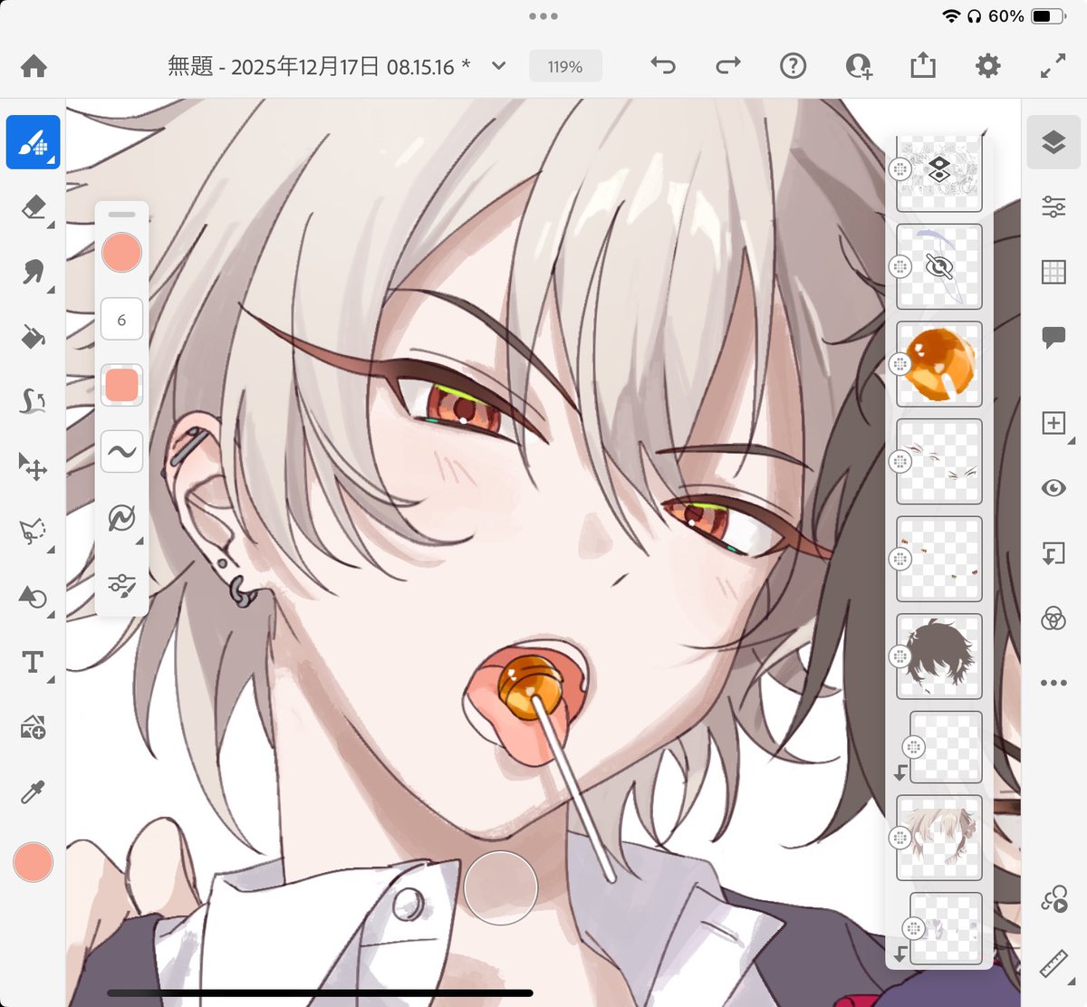
Task: Tap brush size value 6
Action: [x=121, y=320]
